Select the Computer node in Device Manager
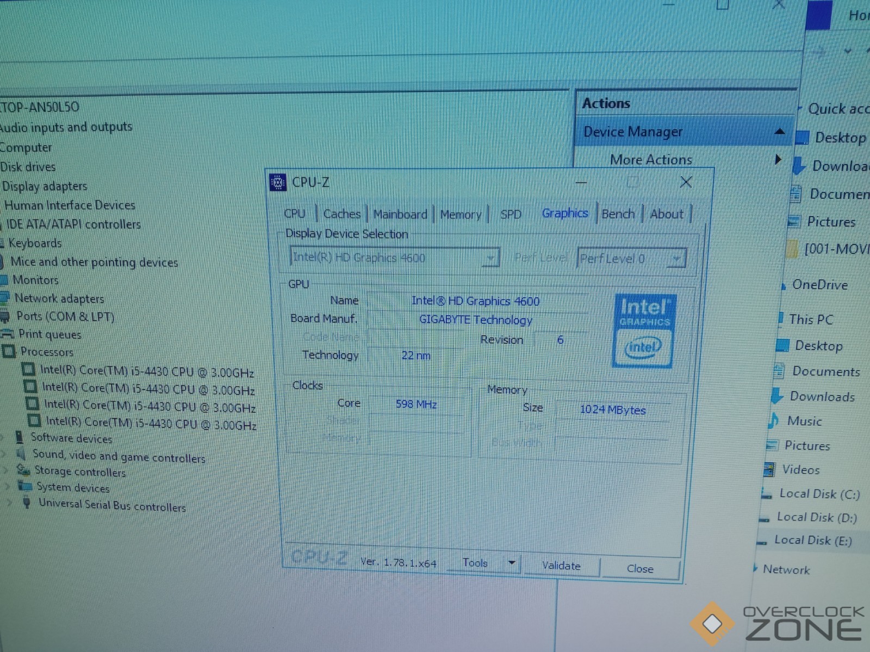Image resolution: width=870 pixels, height=652 pixels. point(26,147)
